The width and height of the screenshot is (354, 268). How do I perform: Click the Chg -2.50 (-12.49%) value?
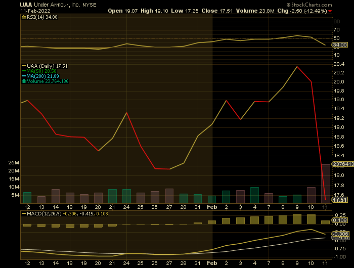point(302,11)
